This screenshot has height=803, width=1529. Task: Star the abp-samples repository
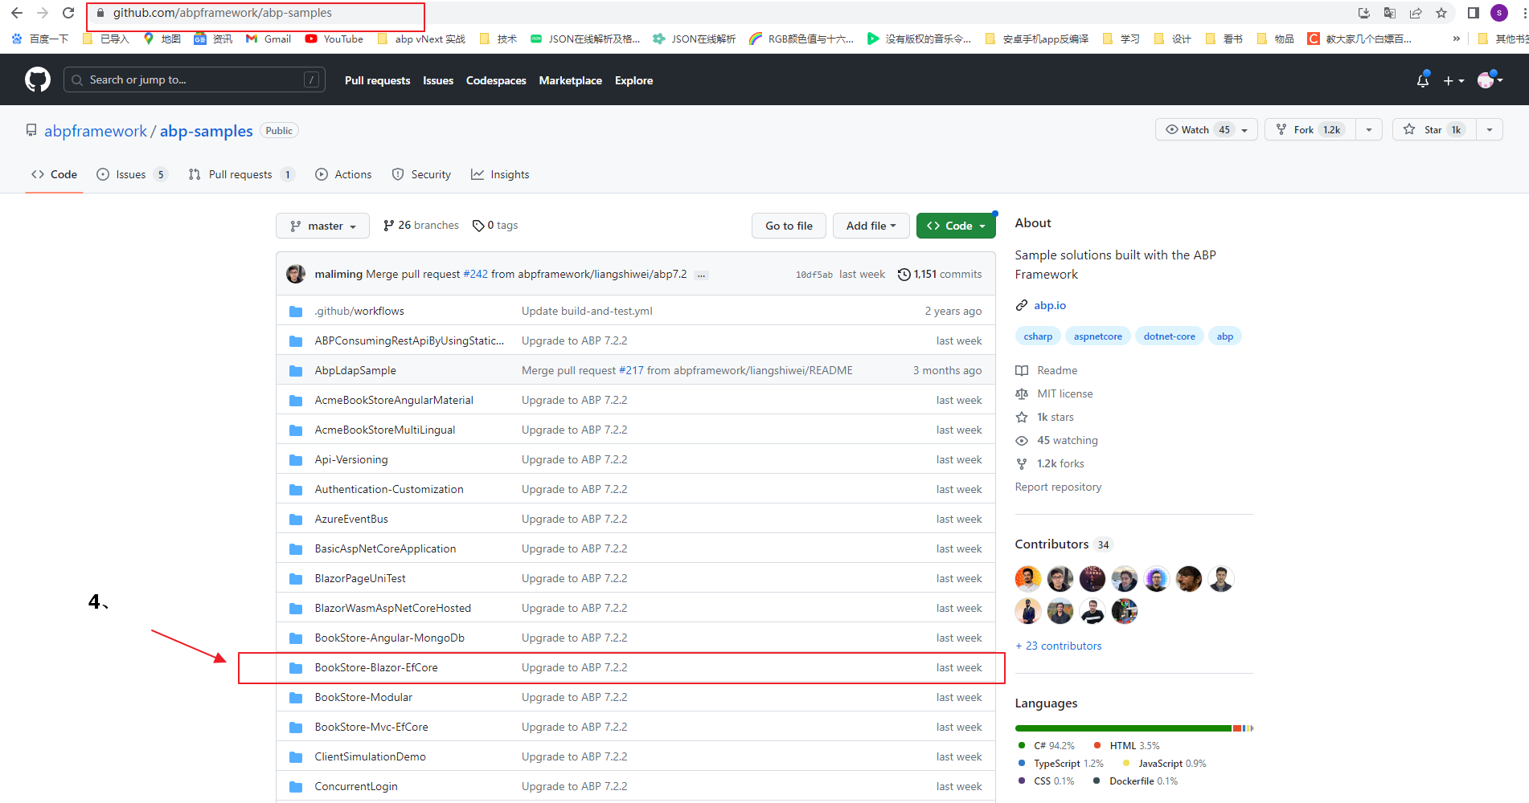[x=1434, y=129]
